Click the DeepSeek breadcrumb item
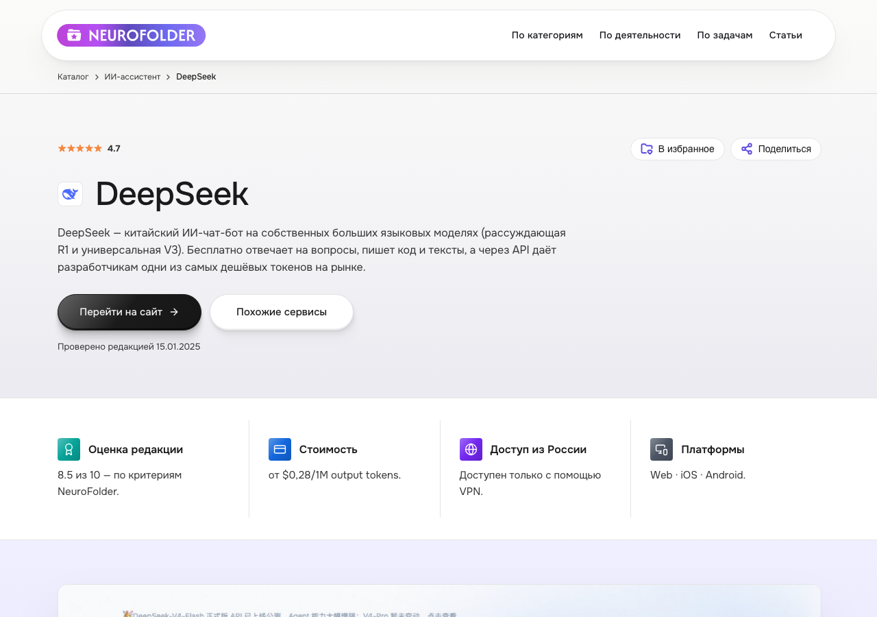This screenshot has height=617, width=877. [196, 77]
